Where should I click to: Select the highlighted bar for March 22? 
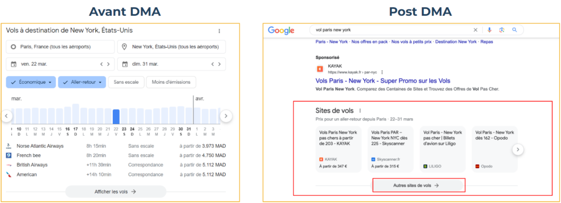pyautogui.click(x=116, y=117)
